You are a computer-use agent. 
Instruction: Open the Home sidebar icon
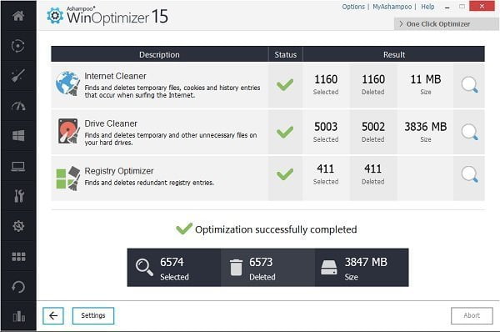coord(18,15)
